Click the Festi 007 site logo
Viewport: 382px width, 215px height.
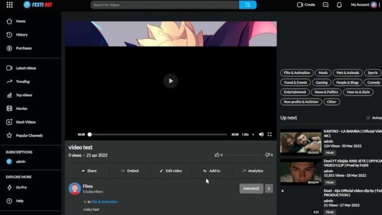(38, 5)
